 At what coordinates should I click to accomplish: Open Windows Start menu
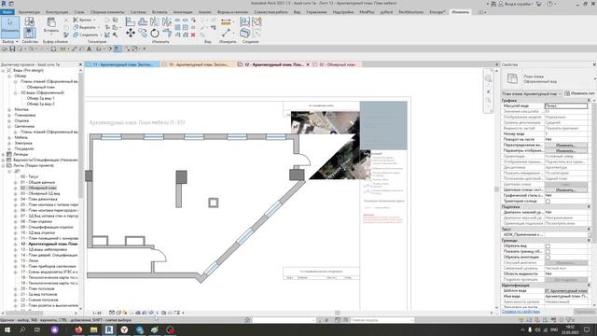[x=7, y=329]
